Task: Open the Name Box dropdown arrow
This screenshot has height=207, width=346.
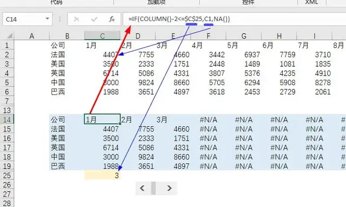Action: [47, 19]
